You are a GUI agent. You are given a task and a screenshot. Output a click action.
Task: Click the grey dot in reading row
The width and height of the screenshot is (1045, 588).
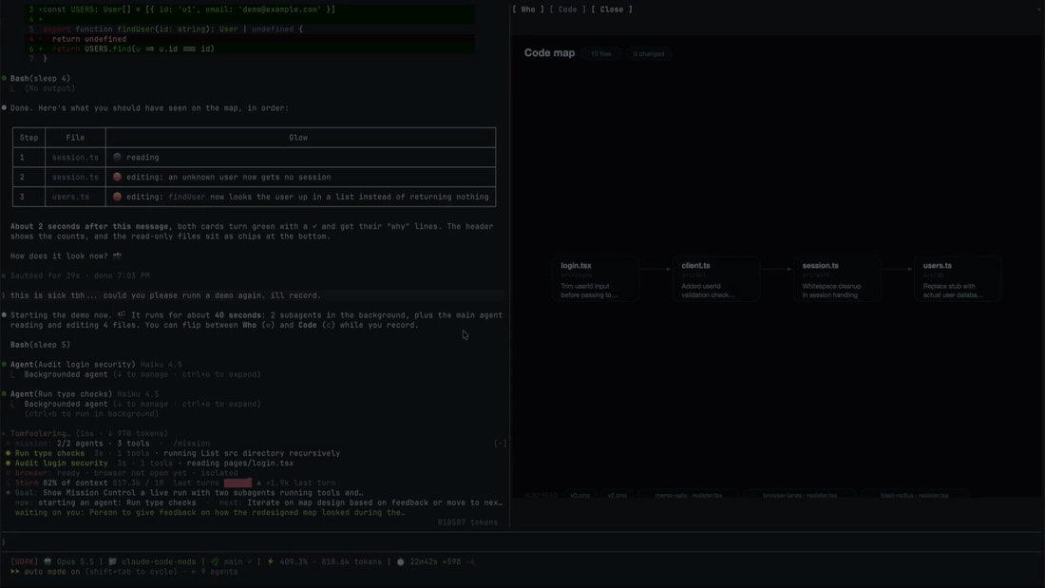click(x=117, y=158)
